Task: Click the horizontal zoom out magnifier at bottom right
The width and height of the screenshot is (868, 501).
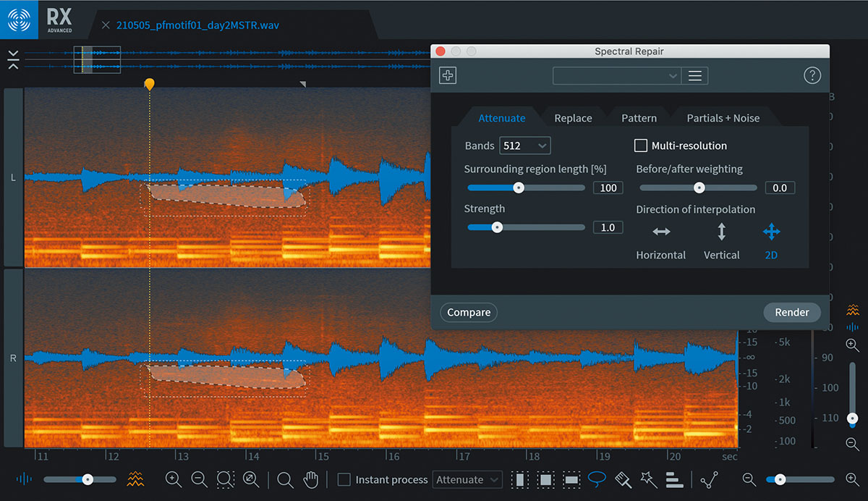Action: pos(749,479)
